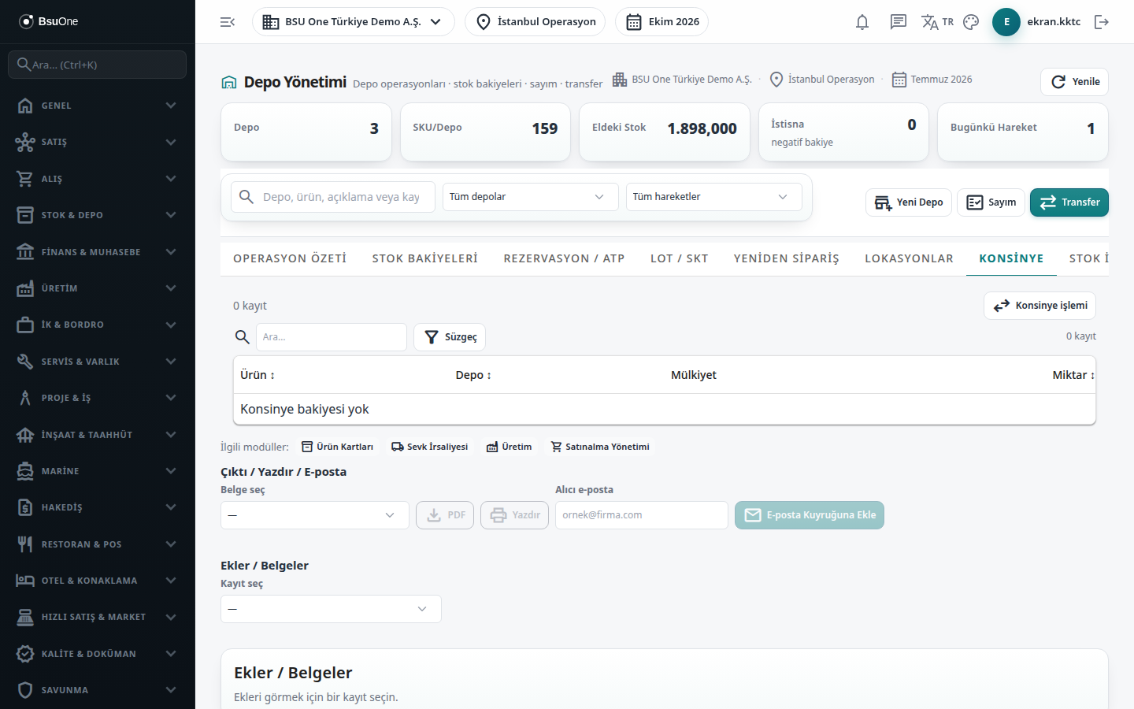This screenshot has height=709, width=1134.
Task: Open the İstanbul Operasyon location selector
Action: [535, 22]
